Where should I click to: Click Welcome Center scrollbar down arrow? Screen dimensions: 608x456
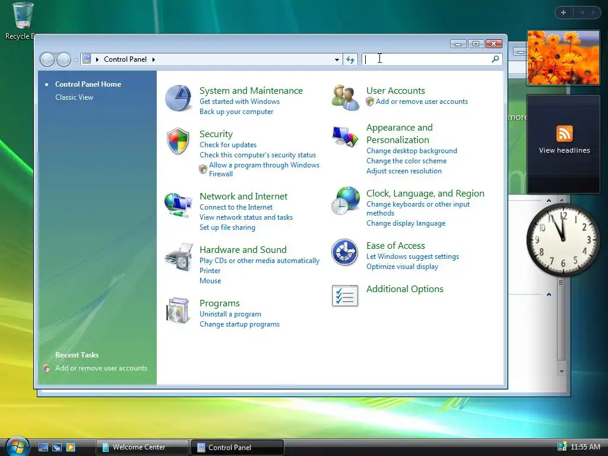562,371
